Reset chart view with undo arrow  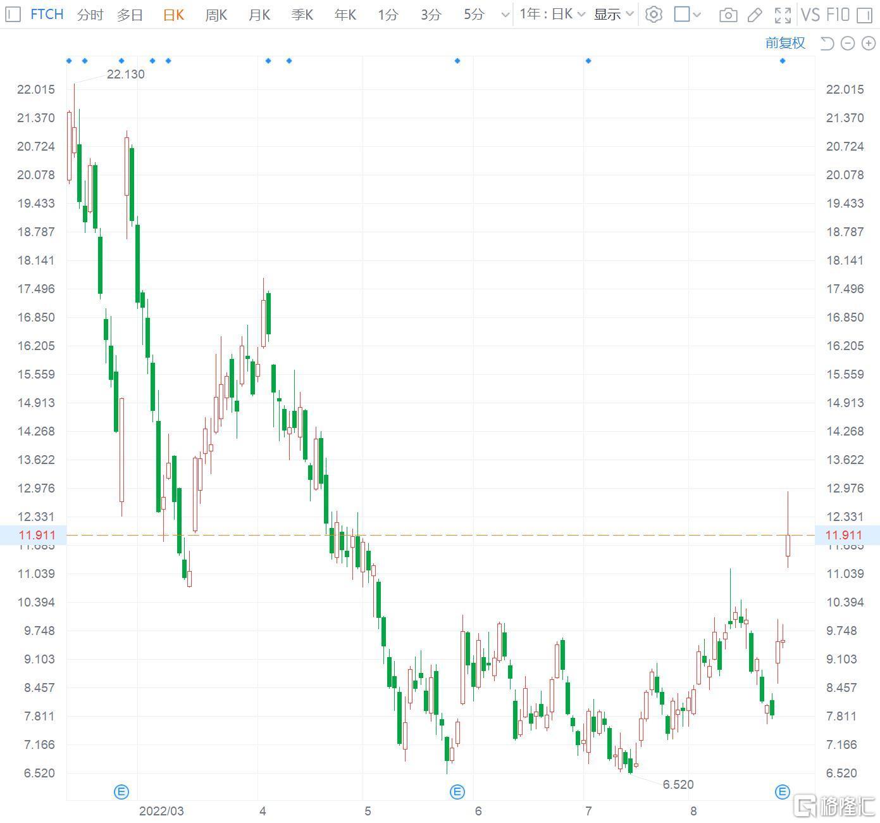click(827, 43)
